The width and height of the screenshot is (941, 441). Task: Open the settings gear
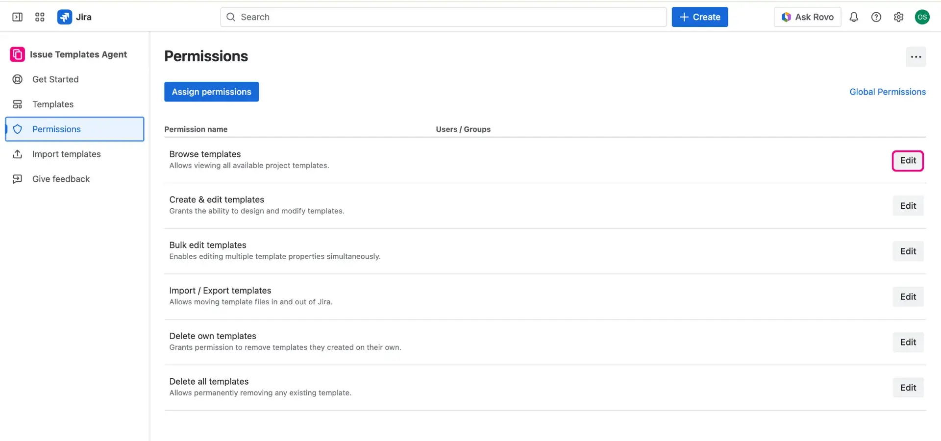point(899,17)
